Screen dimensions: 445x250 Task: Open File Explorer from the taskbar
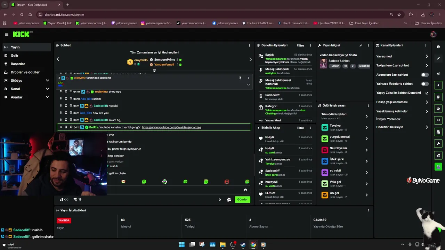point(222,244)
